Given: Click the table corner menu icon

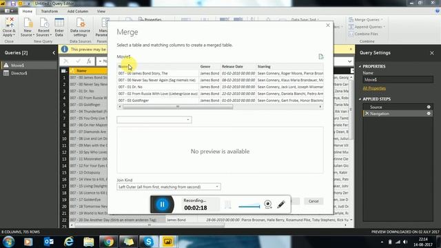Looking at the screenshot, I should point(64,70).
